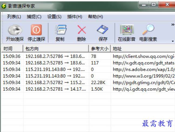The image size is (175, 132).
Task: Sort by the 地址 column header
Action: [143, 49]
